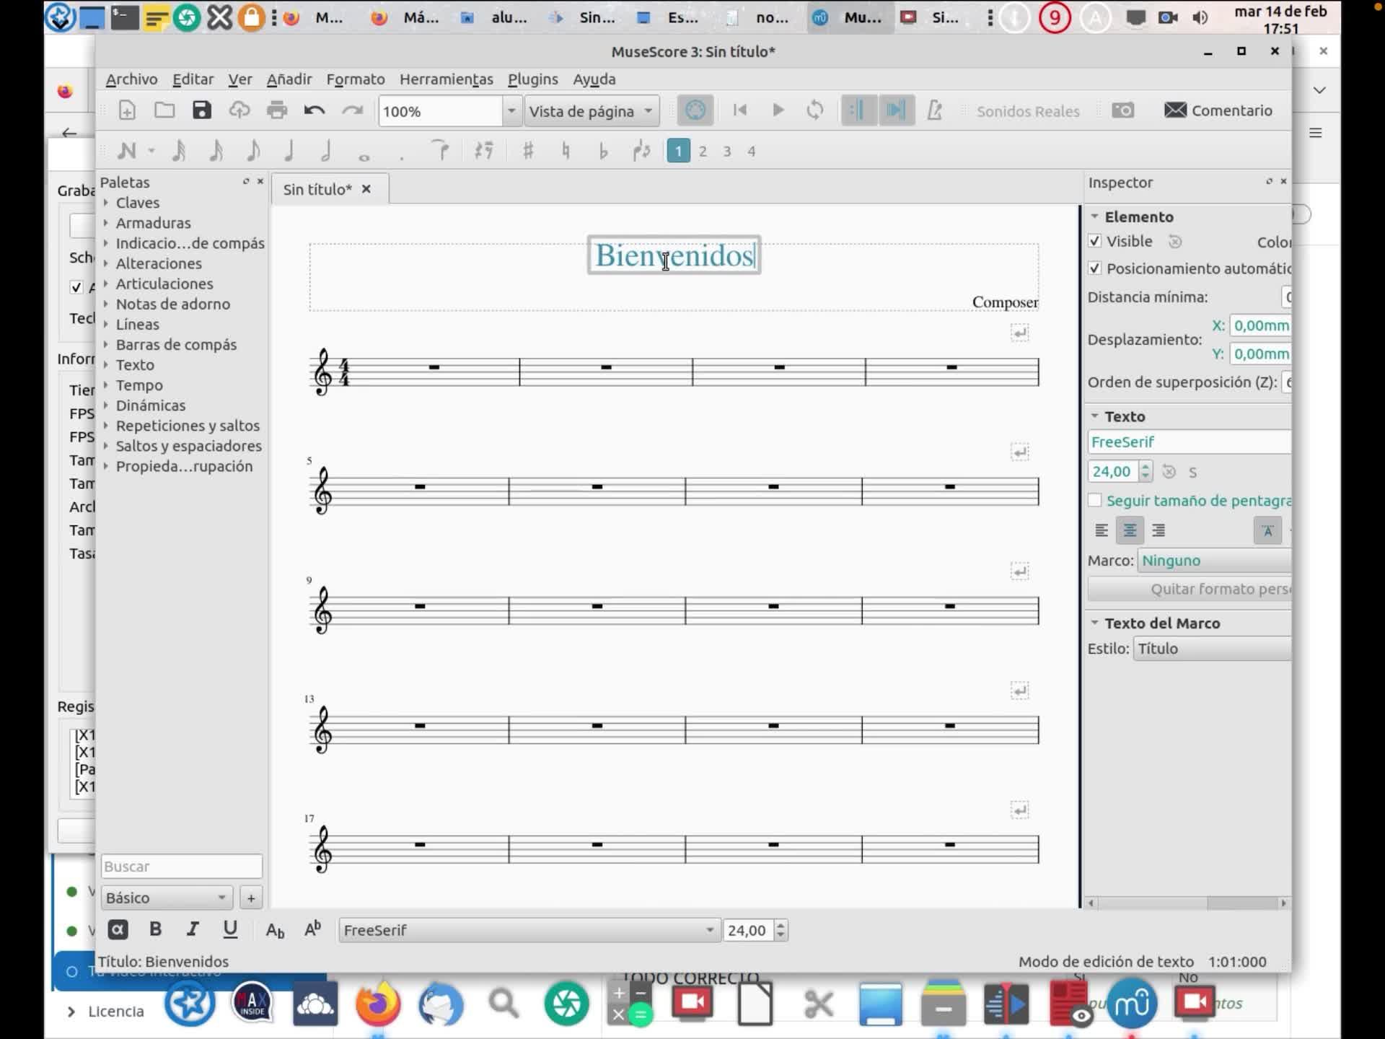The width and height of the screenshot is (1385, 1039).
Task: Enable Seguir tamaño de pentagrama checkbox
Action: point(1095,500)
